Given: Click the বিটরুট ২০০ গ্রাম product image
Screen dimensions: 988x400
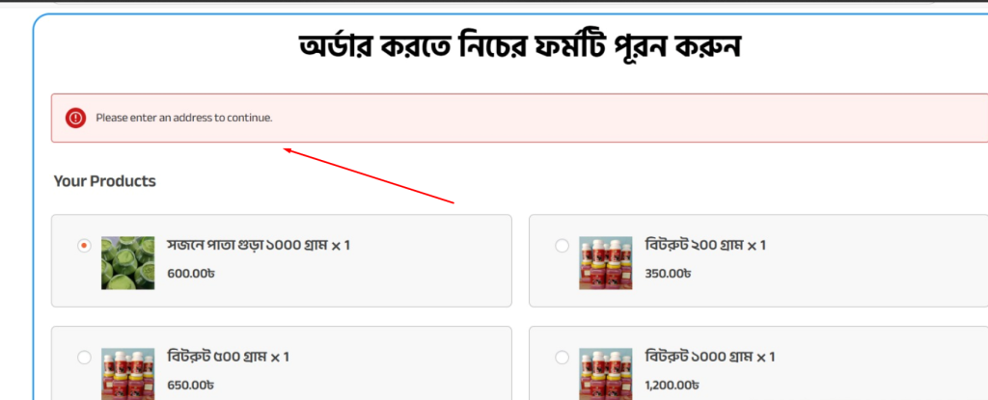Looking at the screenshot, I should 606,263.
